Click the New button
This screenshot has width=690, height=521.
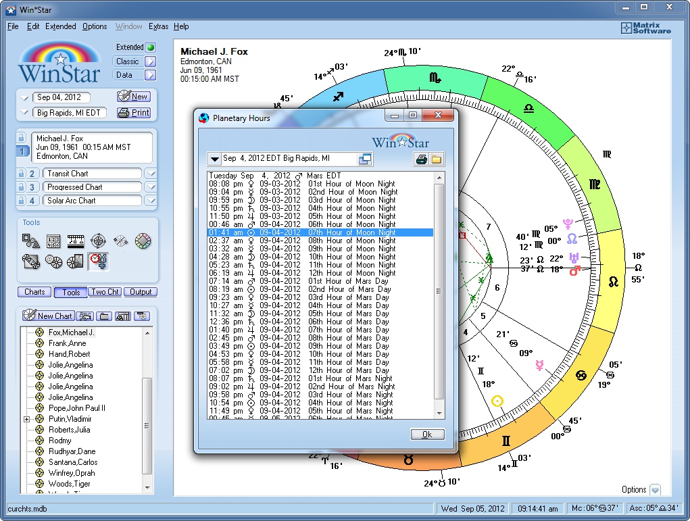[134, 97]
